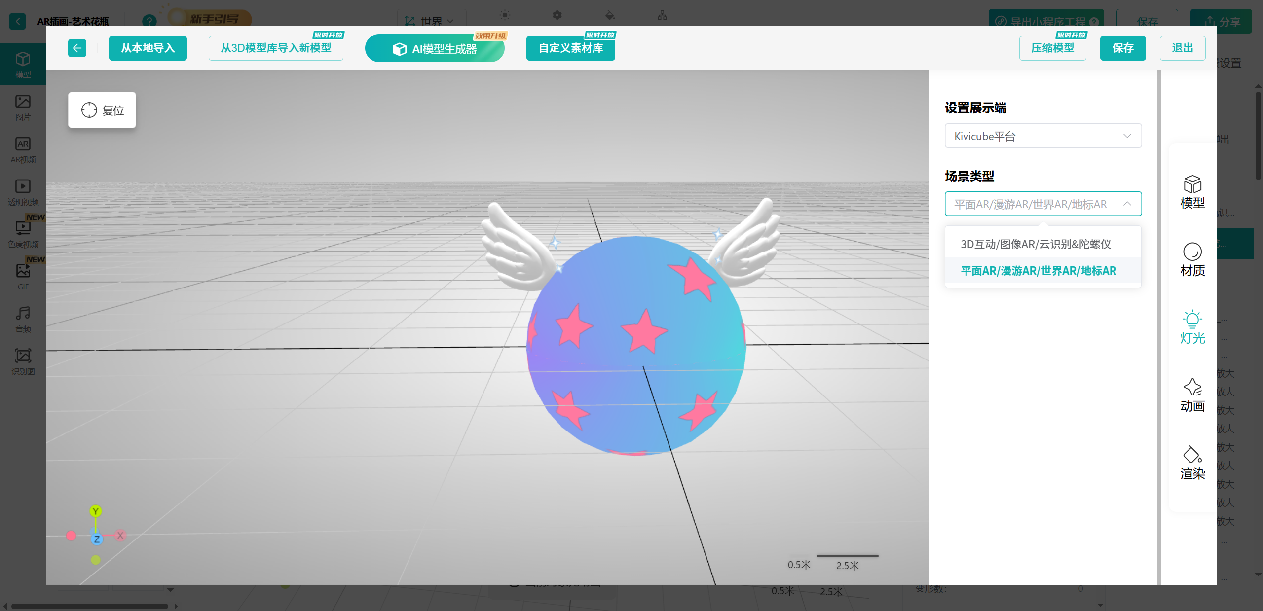Open 自定义素材库 custom asset library
The height and width of the screenshot is (611, 1263).
[570, 48]
